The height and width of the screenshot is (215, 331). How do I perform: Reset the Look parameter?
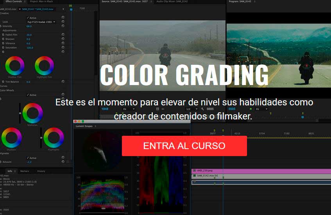63,21
